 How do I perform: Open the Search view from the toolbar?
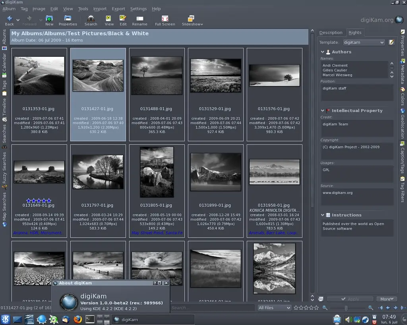point(91,20)
